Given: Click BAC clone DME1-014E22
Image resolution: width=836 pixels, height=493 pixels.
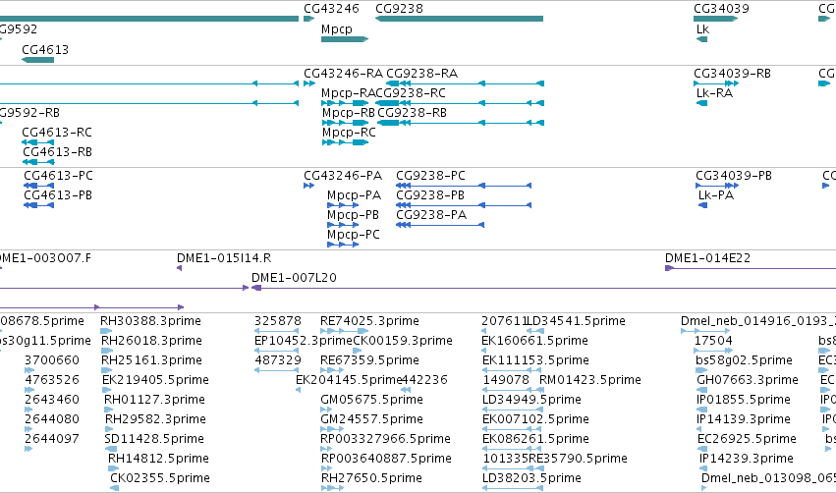Looking at the screenshot, I should [x=707, y=258].
